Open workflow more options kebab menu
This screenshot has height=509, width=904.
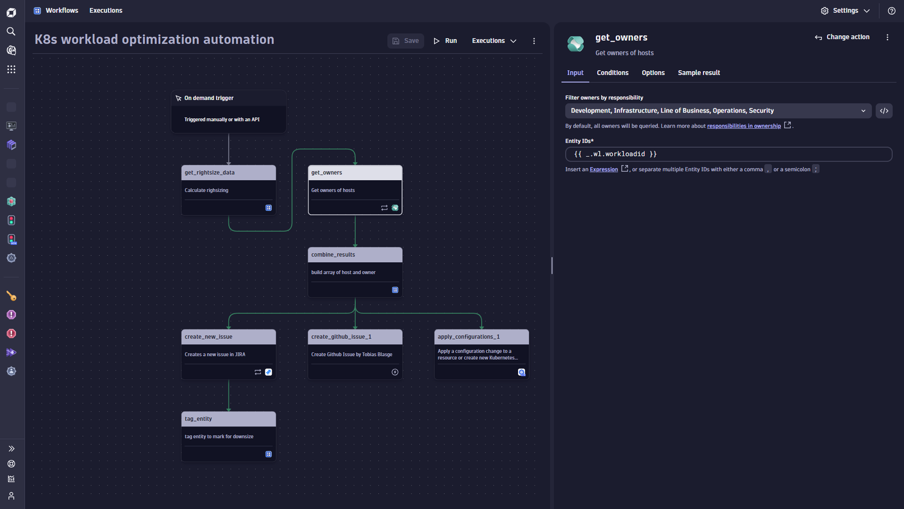tap(534, 41)
